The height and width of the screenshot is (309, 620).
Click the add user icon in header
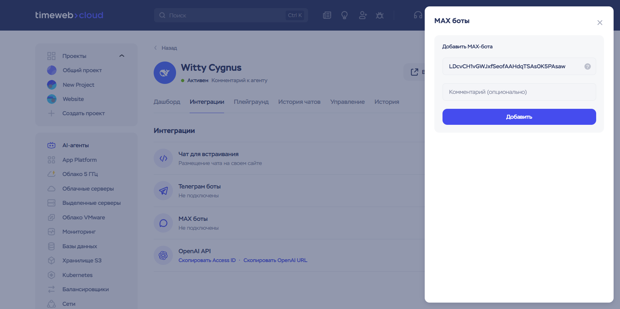tap(362, 15)
